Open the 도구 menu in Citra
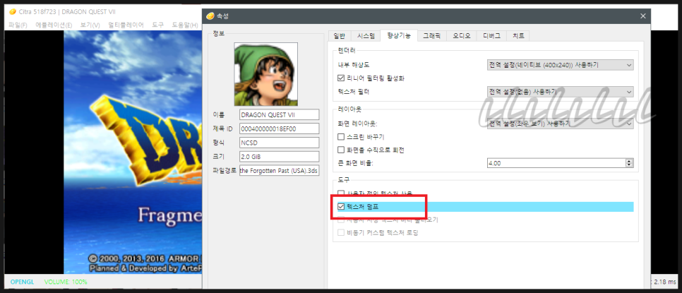 [158, 25]
